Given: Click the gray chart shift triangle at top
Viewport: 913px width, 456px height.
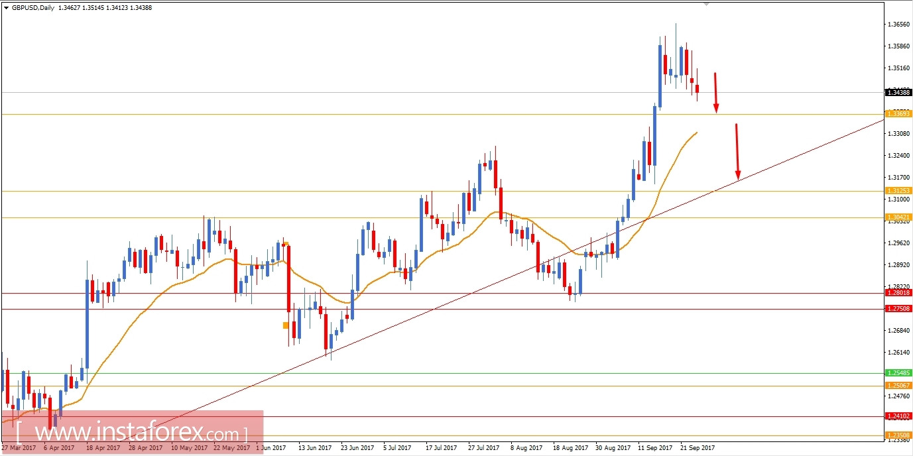Looking at the screenshot, I should click(x=706, y=3).
